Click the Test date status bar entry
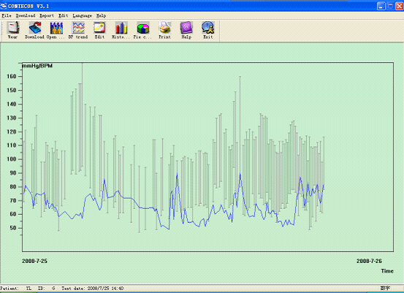The image size is (404, 293). tap(93, 289)
